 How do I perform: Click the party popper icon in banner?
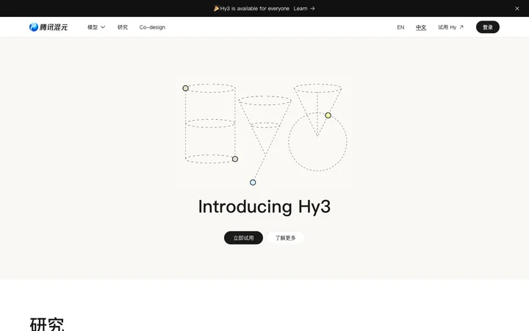[216, 8]
